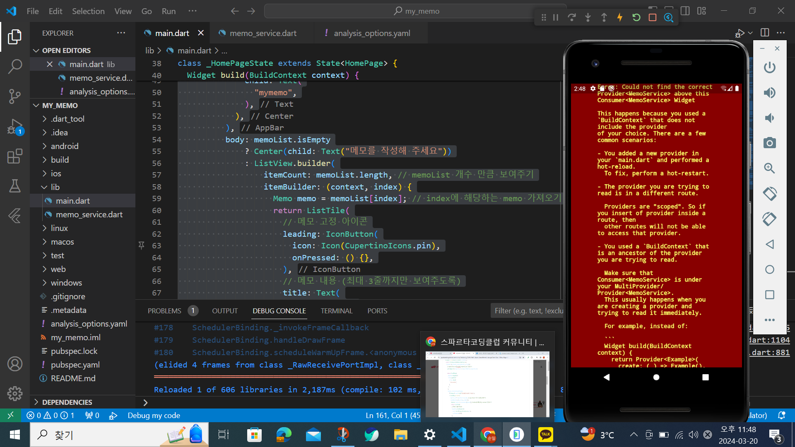The width and height of the screenshot is (795, 447).
Task: Open the Run menu
Action: [x=169, y=11]
